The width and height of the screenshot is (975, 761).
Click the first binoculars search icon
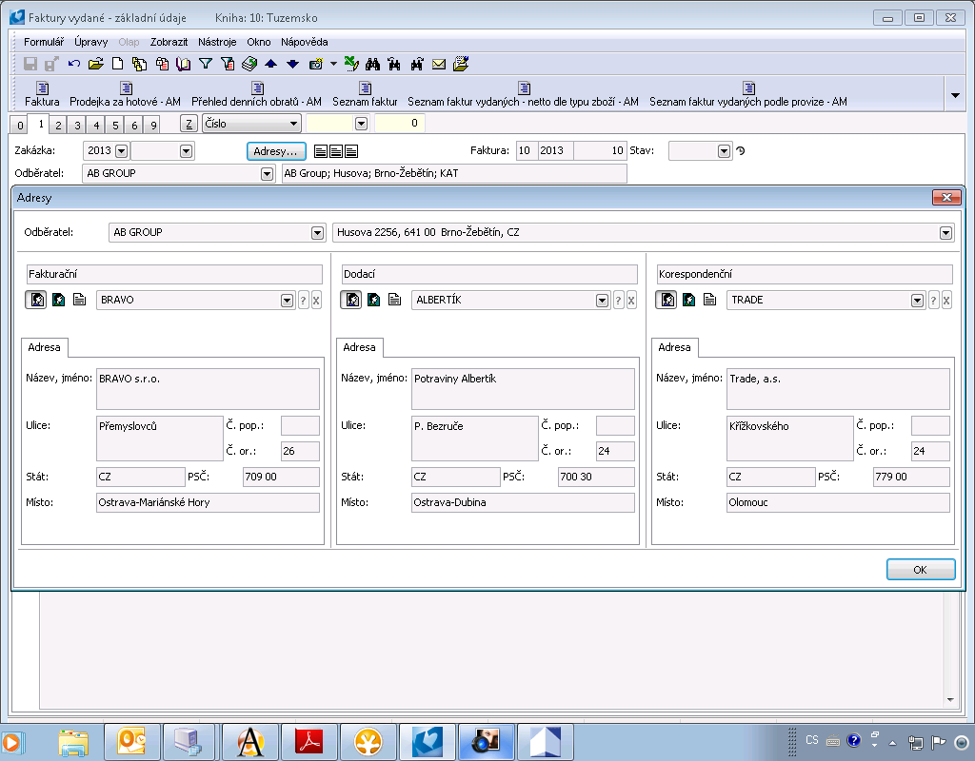[x=373, y=64]
